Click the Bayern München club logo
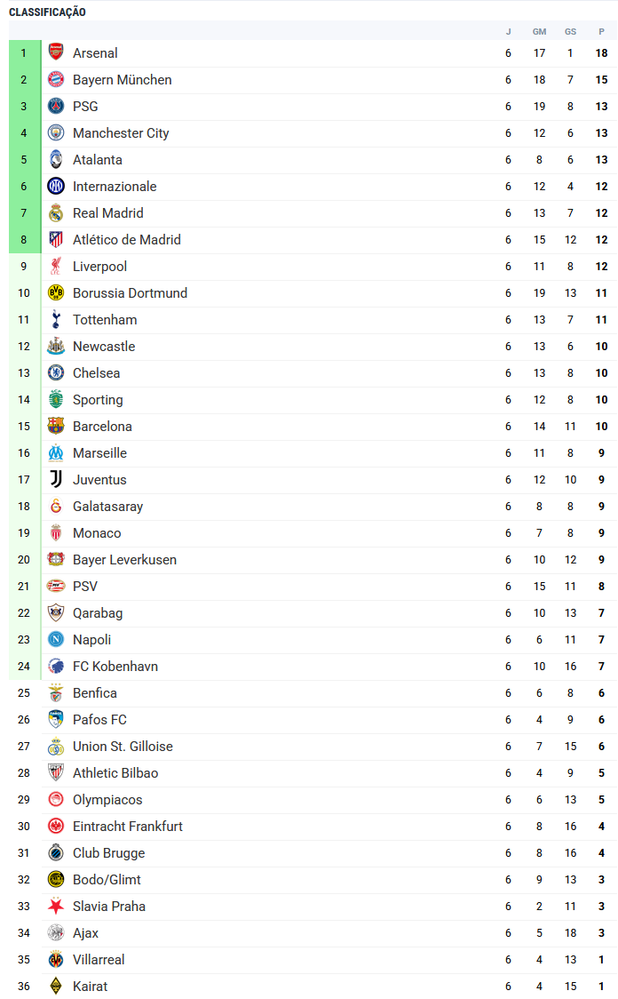The width and height of the screenshot is (618, 999). 56,80
